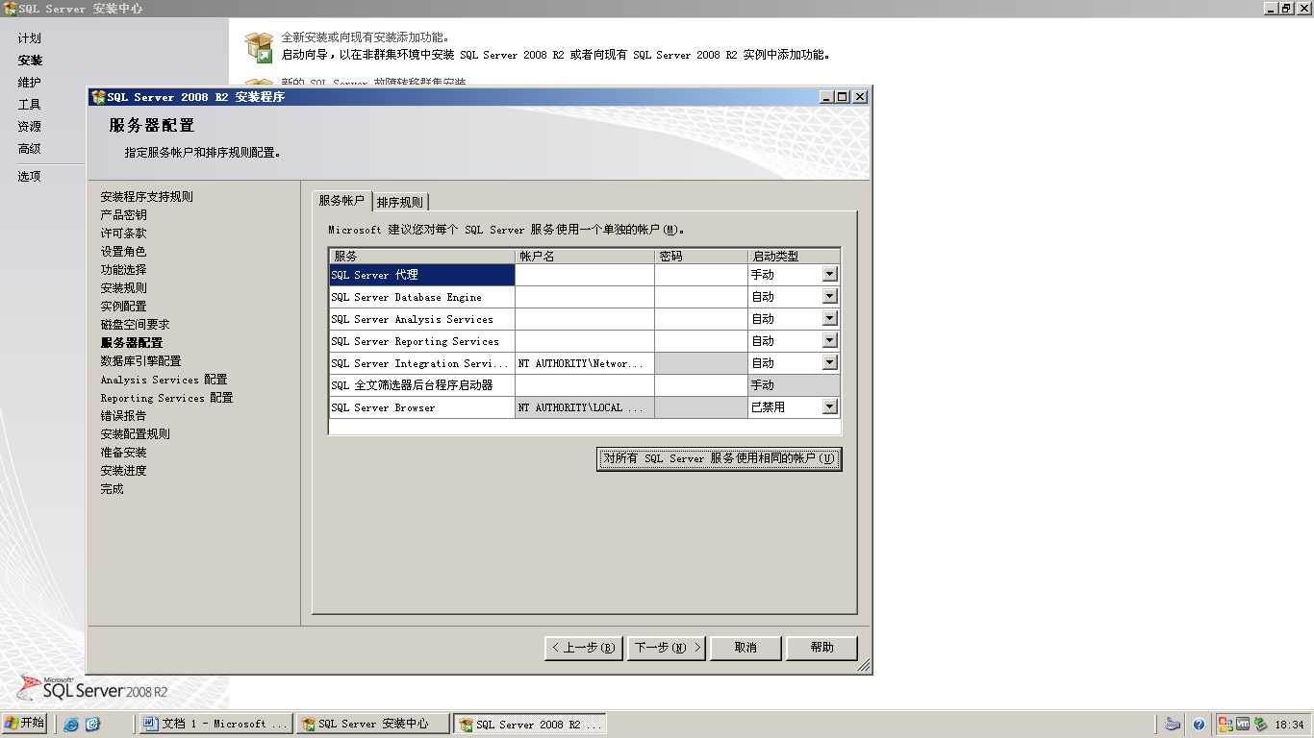The height and width of the screenshot is (738, 1314).
Task: Switch to SQL Server 2008 R2 taskbar button
Action: tap(530, 724)
